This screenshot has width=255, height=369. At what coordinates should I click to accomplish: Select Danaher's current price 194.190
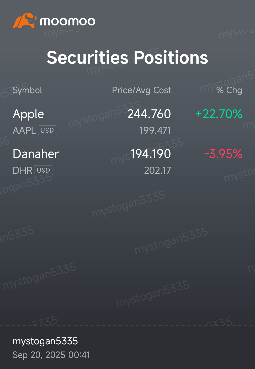(151, 154)
